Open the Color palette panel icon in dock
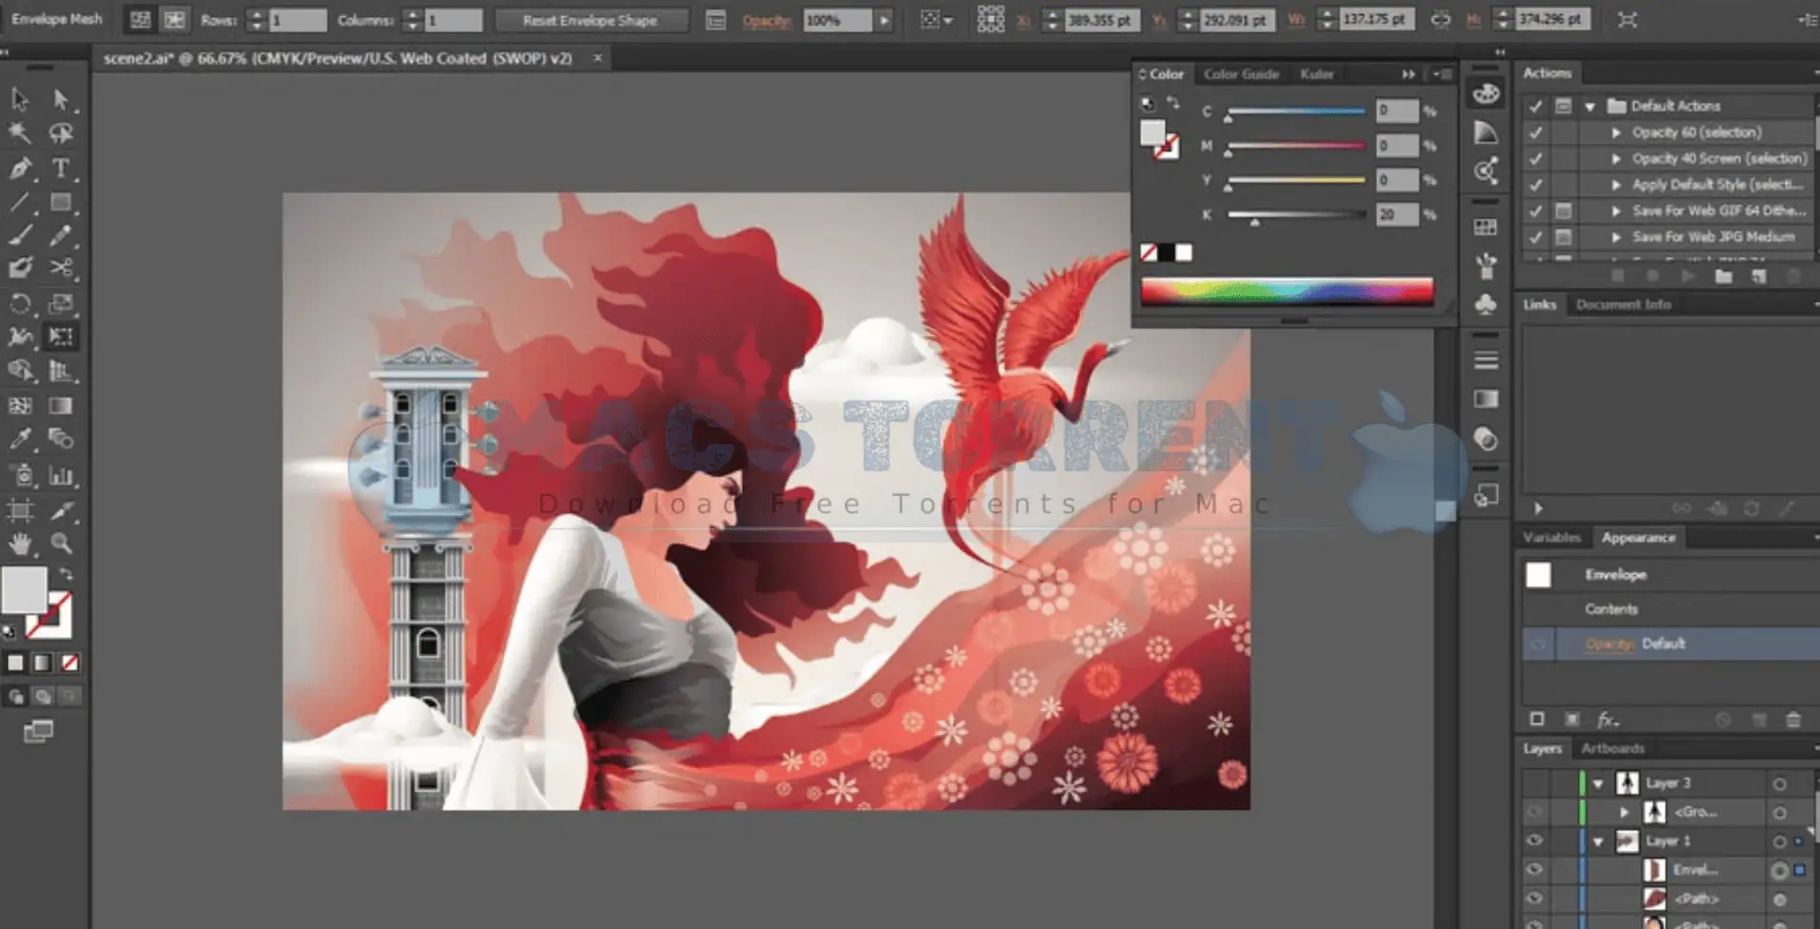The width and height of the screenshot is (1820, 929). tap(1486, 93)
